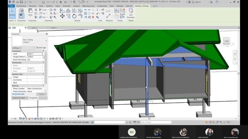Switch to the Manage ribbon tab

[x=120, y=6]
